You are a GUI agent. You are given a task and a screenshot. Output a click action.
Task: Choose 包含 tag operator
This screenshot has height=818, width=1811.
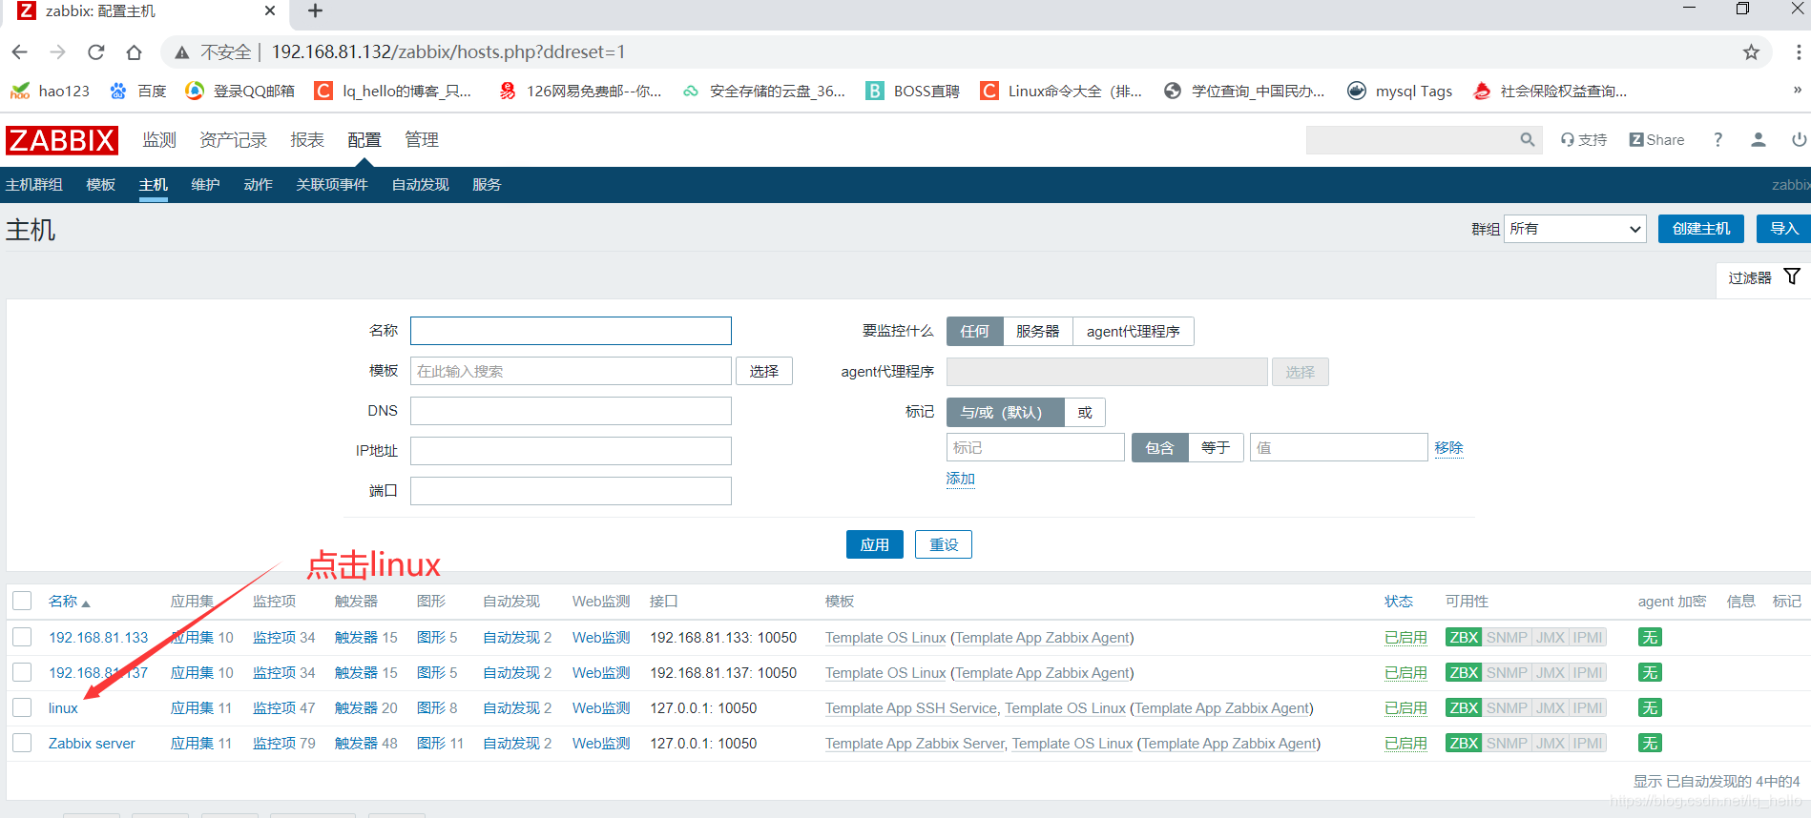pos(1159,447)
